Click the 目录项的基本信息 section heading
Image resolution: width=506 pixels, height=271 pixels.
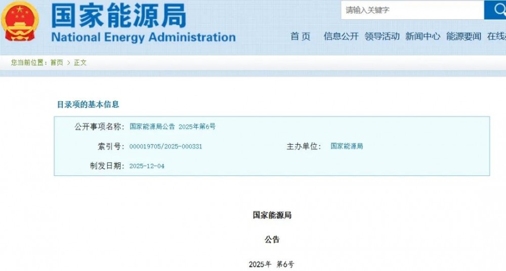88,105
